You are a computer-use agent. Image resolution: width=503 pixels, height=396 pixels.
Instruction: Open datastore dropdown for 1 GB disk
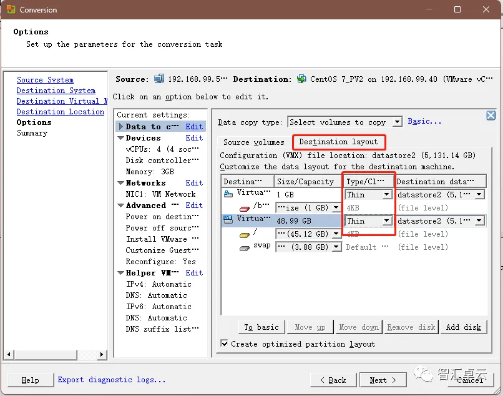click(479, 194)
